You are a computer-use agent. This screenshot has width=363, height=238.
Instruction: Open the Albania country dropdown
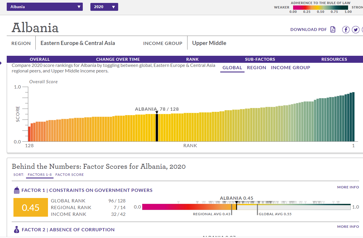(x=45, y=7)
